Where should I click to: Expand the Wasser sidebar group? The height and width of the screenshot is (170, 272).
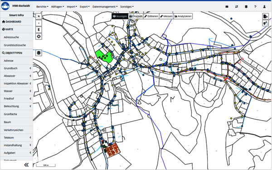click(x=16, y=91)
